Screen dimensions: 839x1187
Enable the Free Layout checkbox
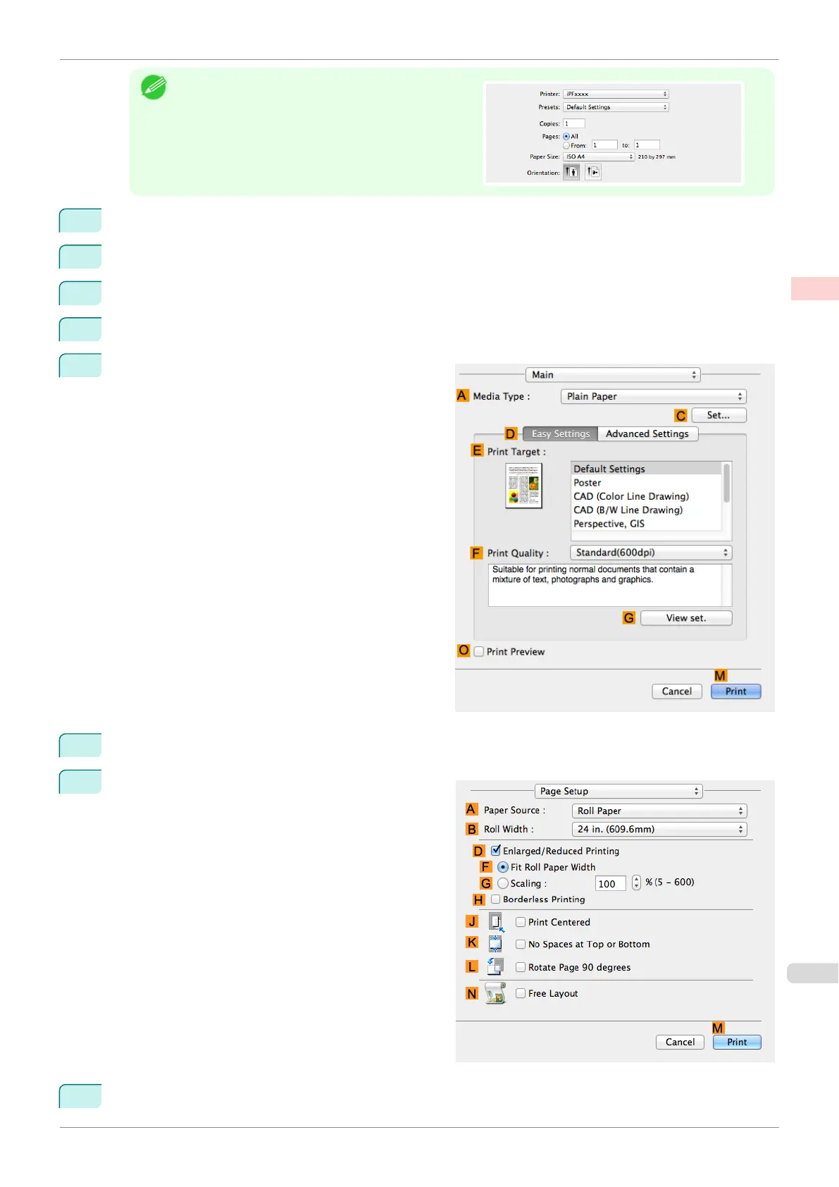521,993
